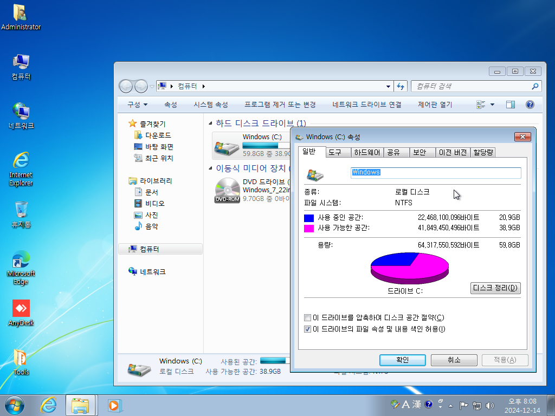Enable compress drive checkbox 압축하여 디스크 공간 절약

tap(308, 317)
